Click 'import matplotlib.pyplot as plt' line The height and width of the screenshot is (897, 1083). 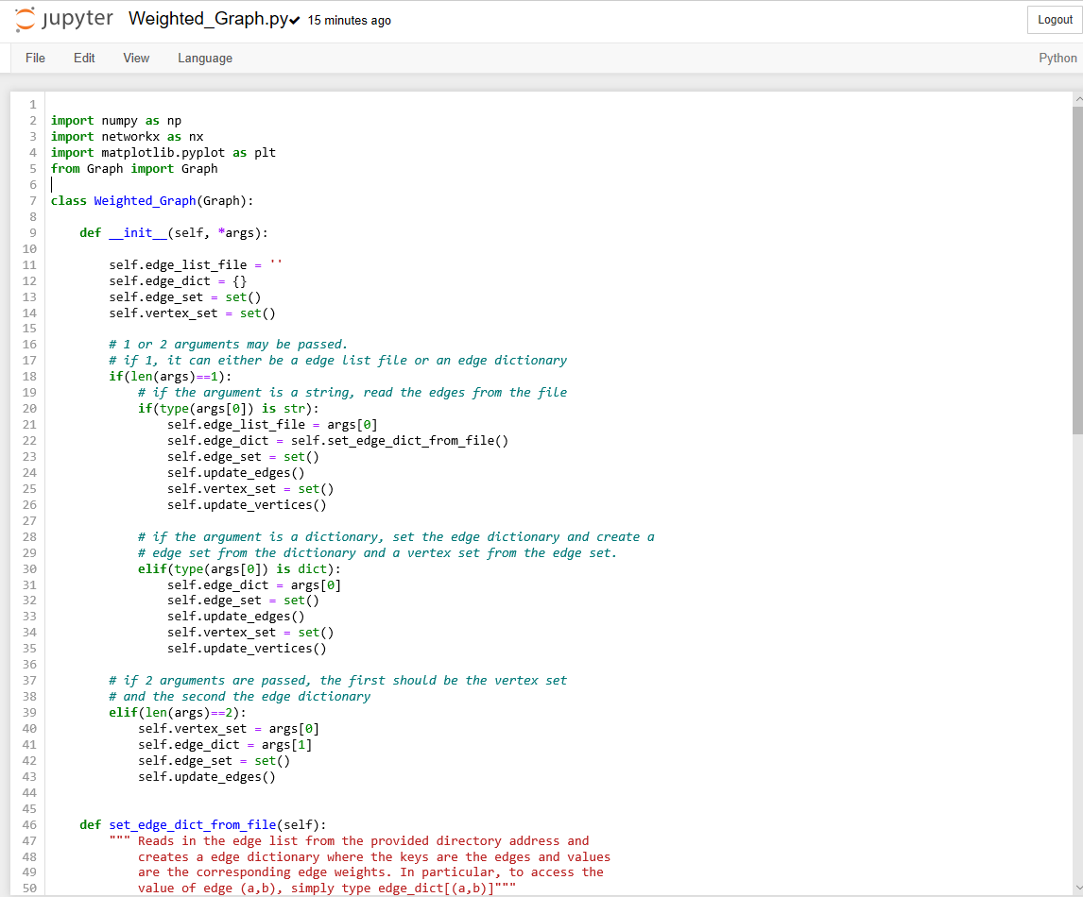(163, 153)
